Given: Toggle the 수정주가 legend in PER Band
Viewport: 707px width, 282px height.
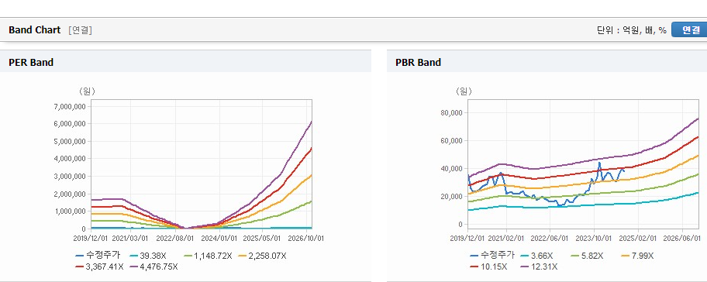Looking at the screenshot, I should [x=98, y=256].
